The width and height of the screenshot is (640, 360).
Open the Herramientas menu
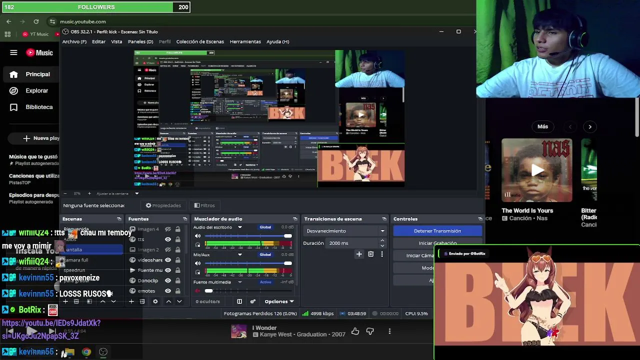pos(245,41)
